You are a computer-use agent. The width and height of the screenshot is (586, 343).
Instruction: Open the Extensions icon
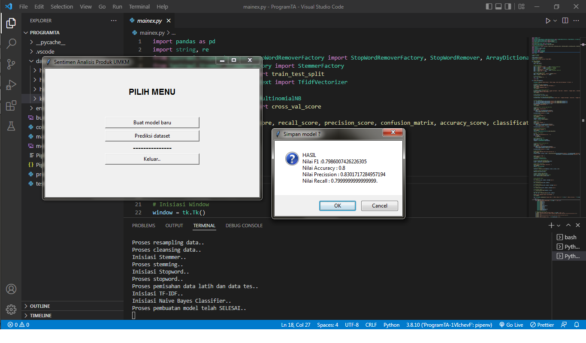11,105
